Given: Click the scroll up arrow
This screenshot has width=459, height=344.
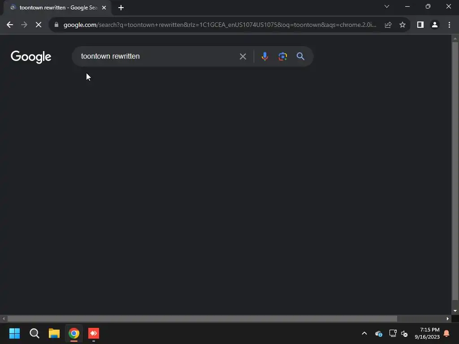Looking at the screenshot, I should tap(455, 39).
